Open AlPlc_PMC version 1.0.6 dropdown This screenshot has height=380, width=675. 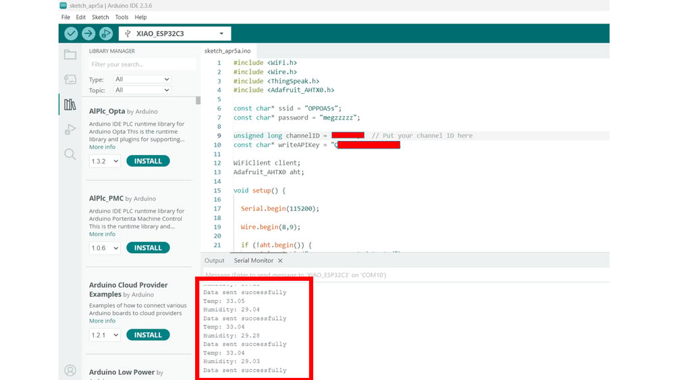(x=105, y=248)
